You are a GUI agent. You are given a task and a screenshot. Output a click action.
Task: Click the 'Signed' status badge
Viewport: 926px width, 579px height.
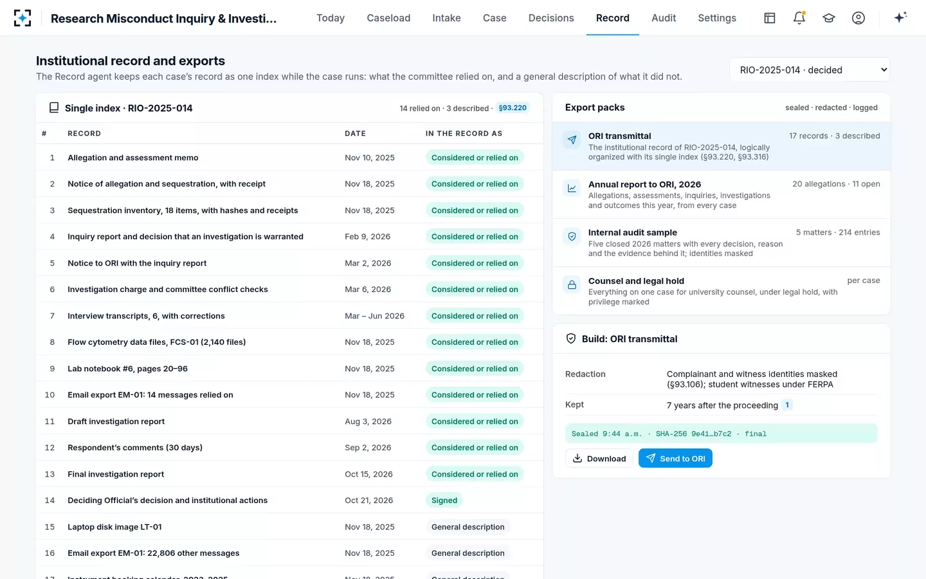tap(444, 501)
